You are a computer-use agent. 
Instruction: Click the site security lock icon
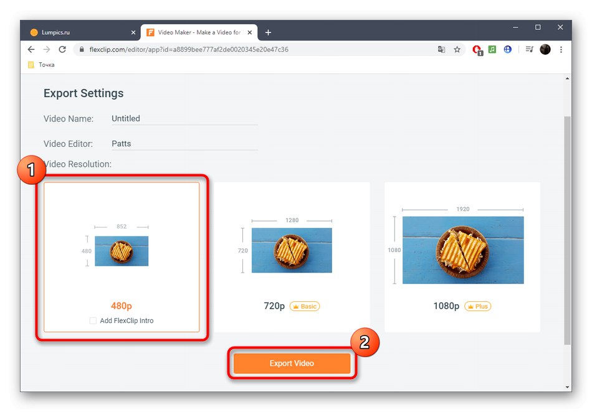(82, 49)
